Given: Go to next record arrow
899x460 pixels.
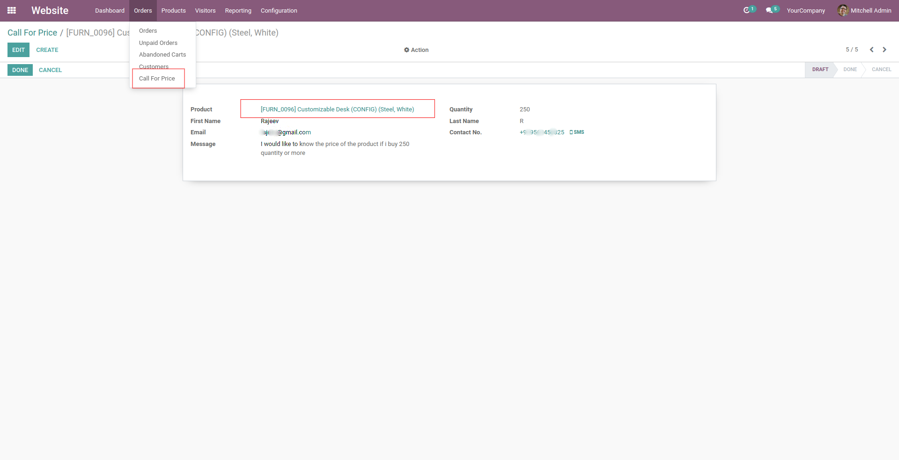Looking at the screenshot, I should [x=884, y=50].
